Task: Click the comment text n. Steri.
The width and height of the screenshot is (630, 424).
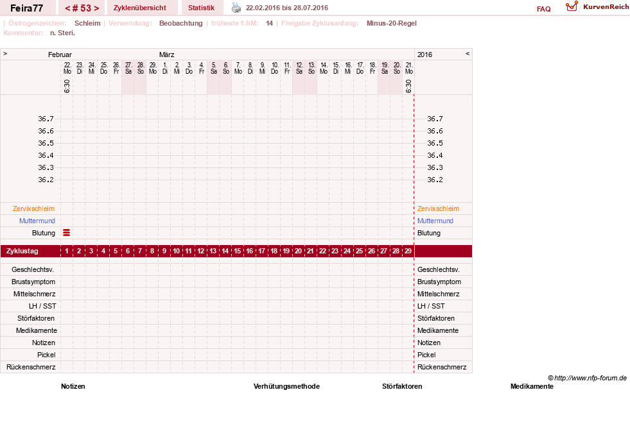Action: click(63, 33)
